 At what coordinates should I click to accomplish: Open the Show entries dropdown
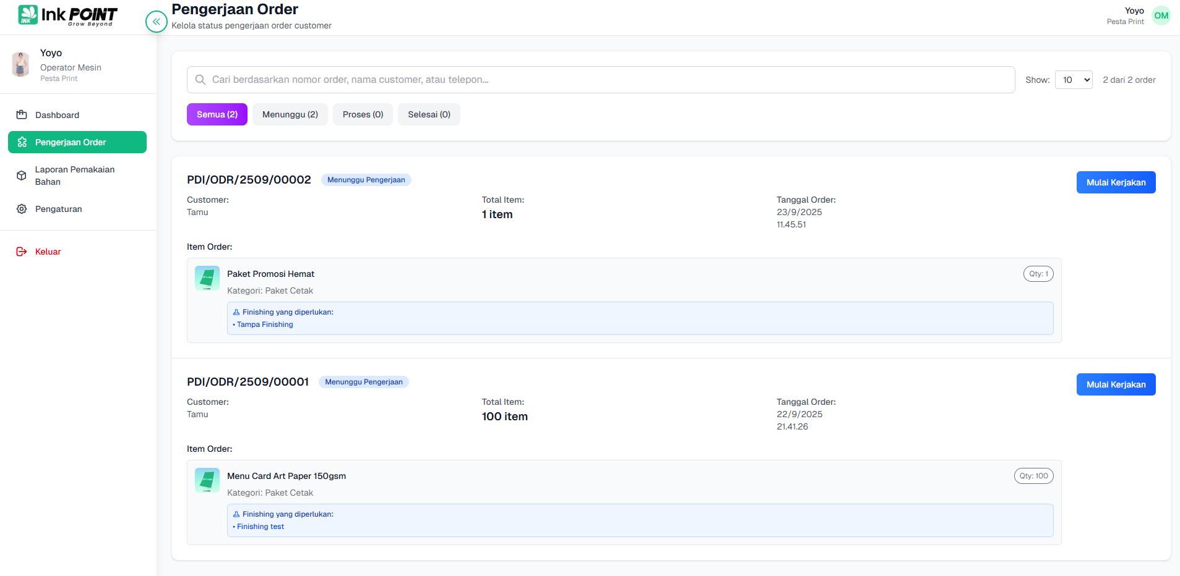pyautogui.click(x=1074, y=80)
